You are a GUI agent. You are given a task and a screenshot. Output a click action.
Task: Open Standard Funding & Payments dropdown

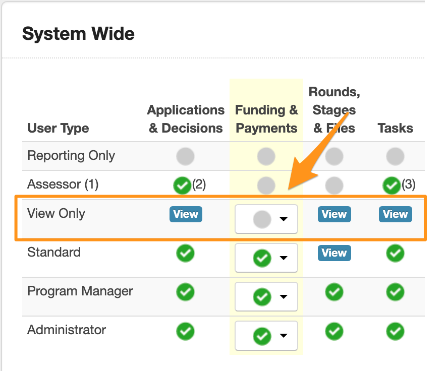(x=266, y=258)
